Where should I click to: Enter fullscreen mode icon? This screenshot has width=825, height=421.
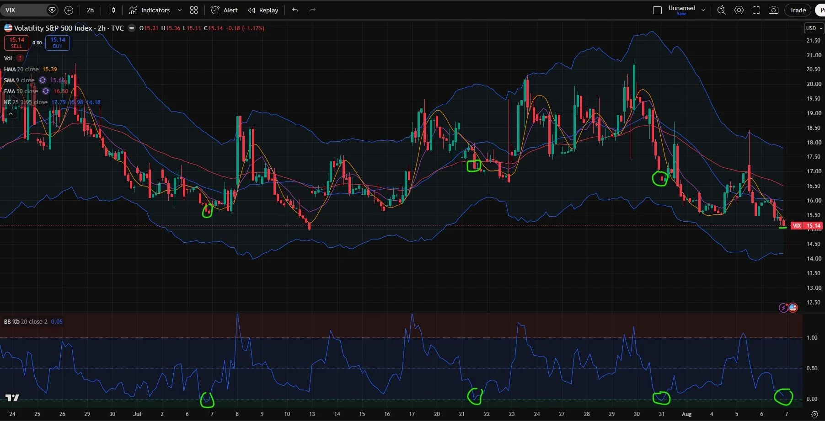[x=756, y=10]
